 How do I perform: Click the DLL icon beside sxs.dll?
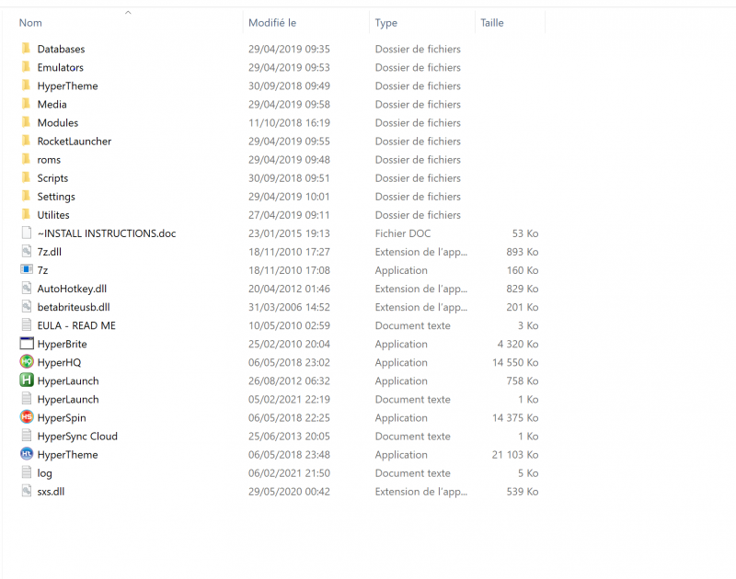click(27, 491)
